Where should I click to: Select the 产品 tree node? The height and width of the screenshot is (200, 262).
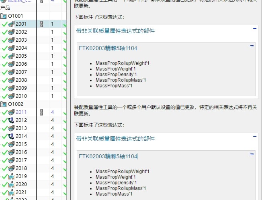[x=5, y=8]
